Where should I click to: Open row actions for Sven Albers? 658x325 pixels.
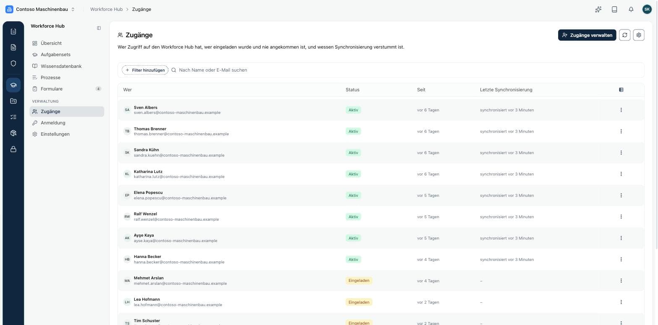point(621,110)
